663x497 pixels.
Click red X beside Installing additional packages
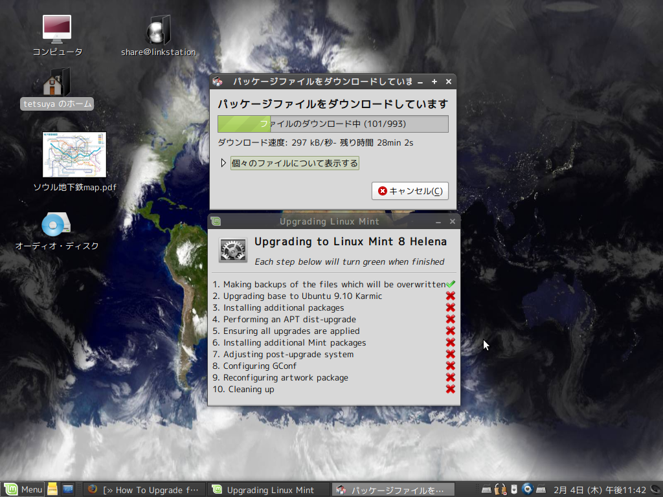point(451,307)
